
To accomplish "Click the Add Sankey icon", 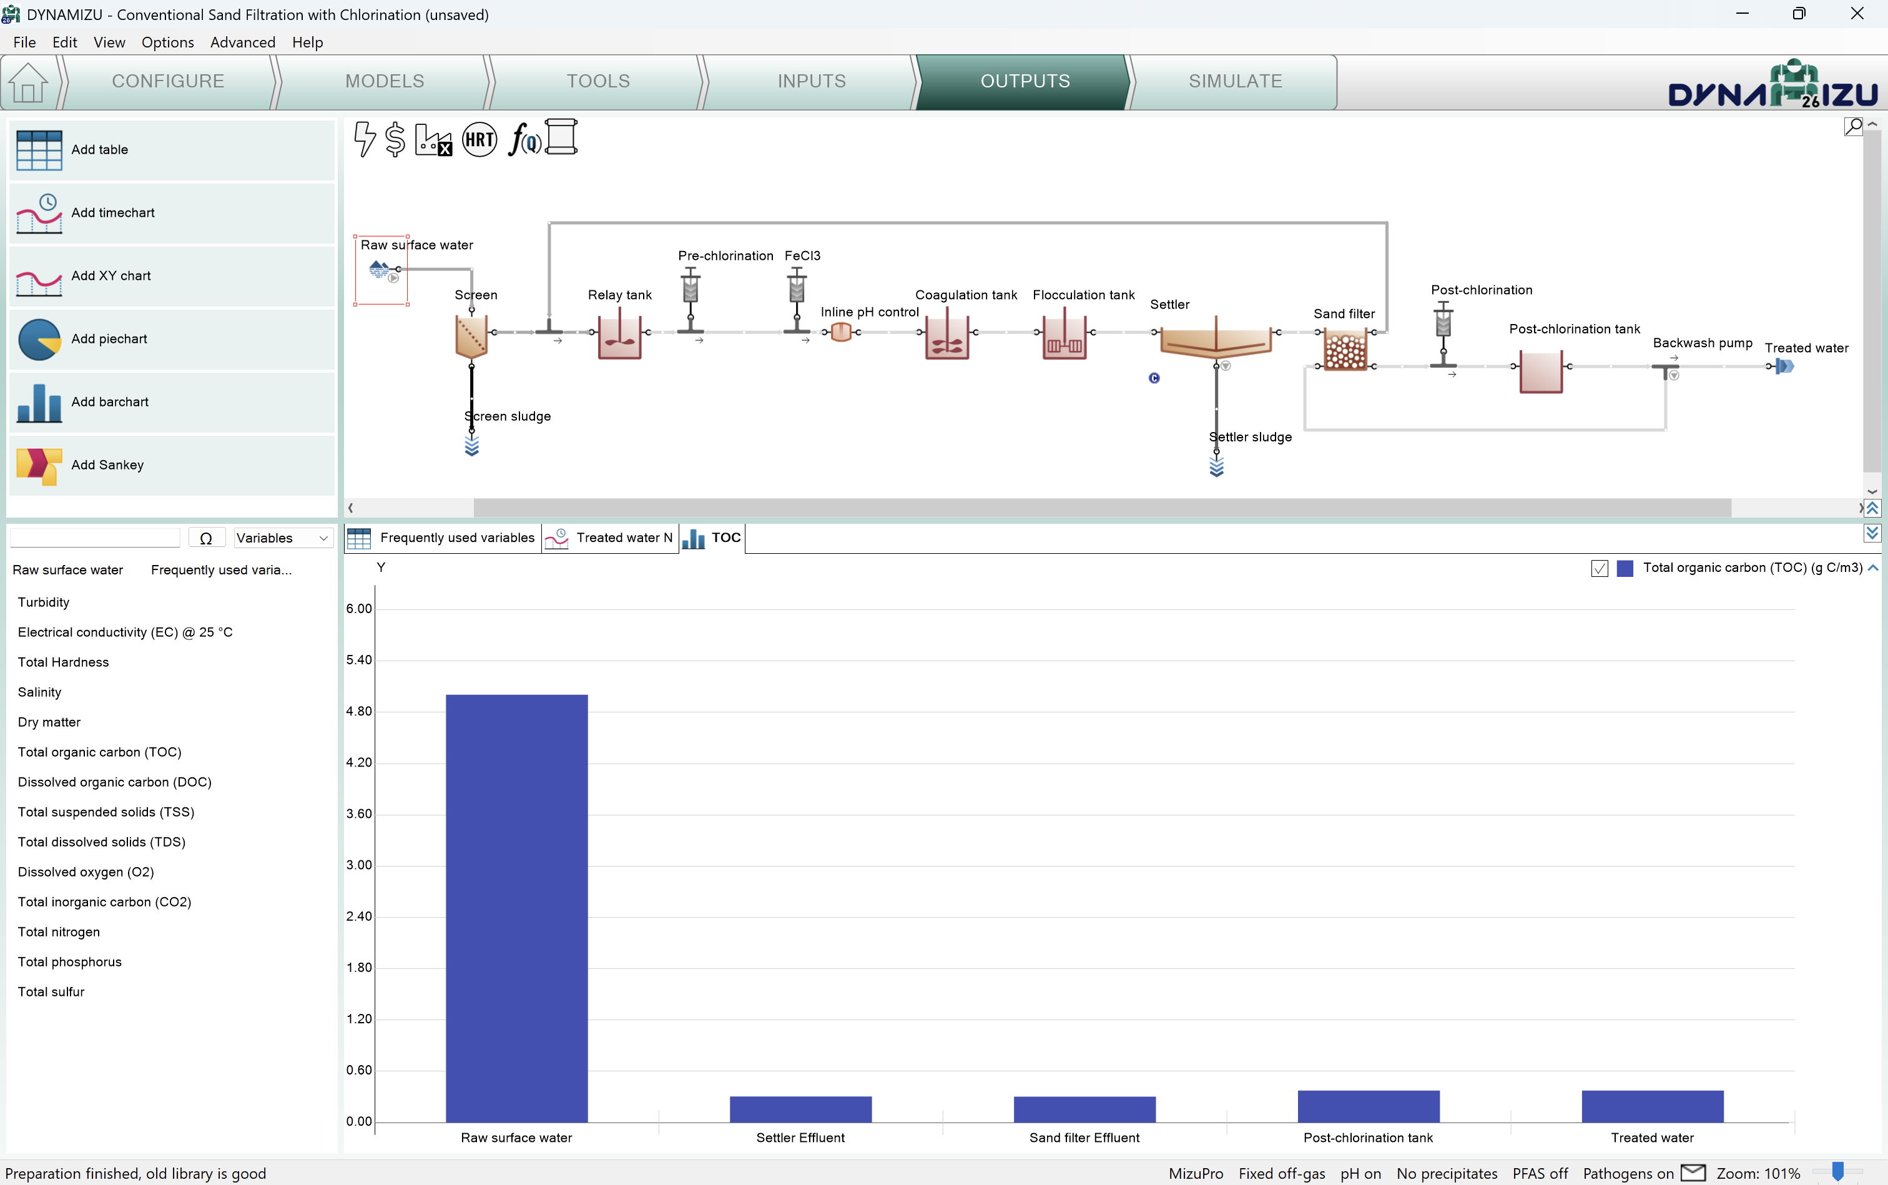I will [x=39, y=466].
